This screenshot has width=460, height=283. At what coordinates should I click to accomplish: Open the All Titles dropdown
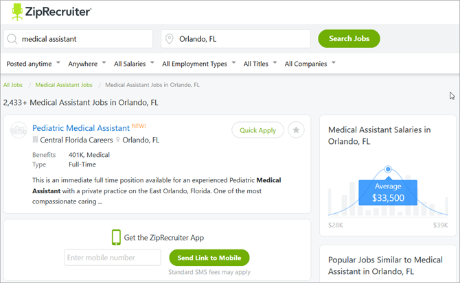[x=261, y=64]
